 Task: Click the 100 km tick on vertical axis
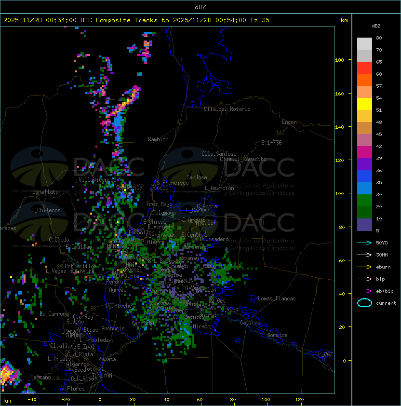click(339, 193)
